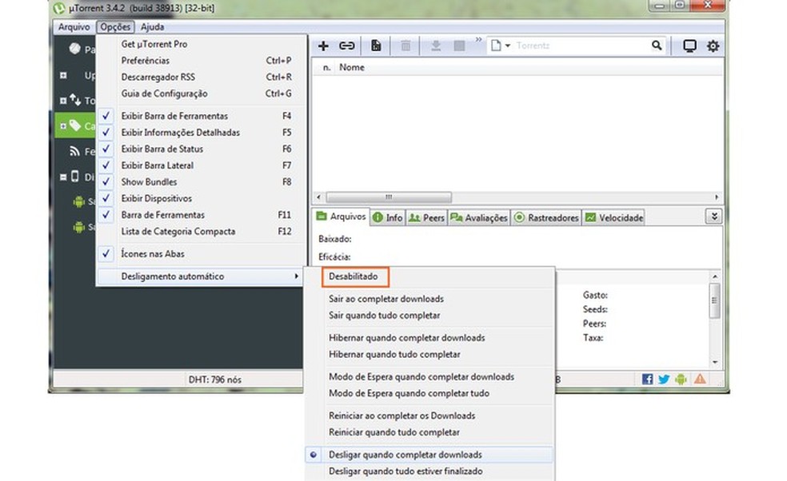Click the torrents up-down arrows sidebar icon

coord(75,99)
